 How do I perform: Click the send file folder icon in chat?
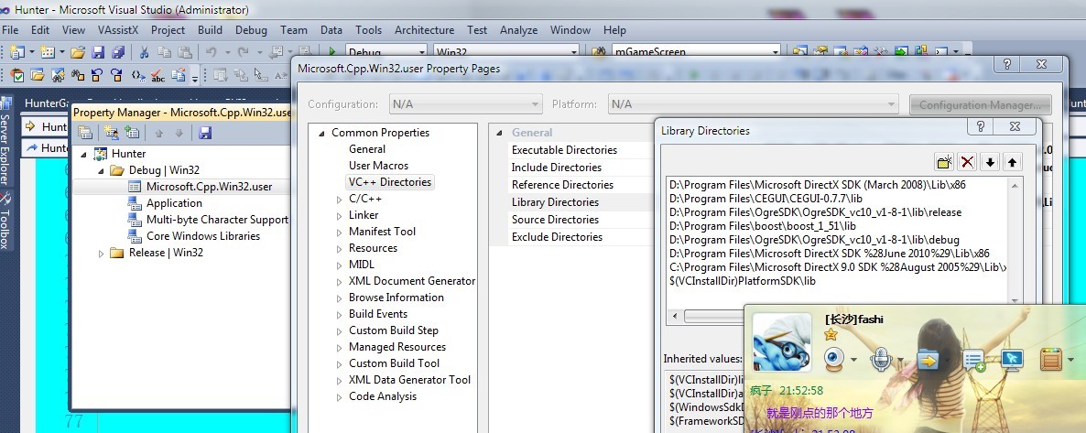927,359
